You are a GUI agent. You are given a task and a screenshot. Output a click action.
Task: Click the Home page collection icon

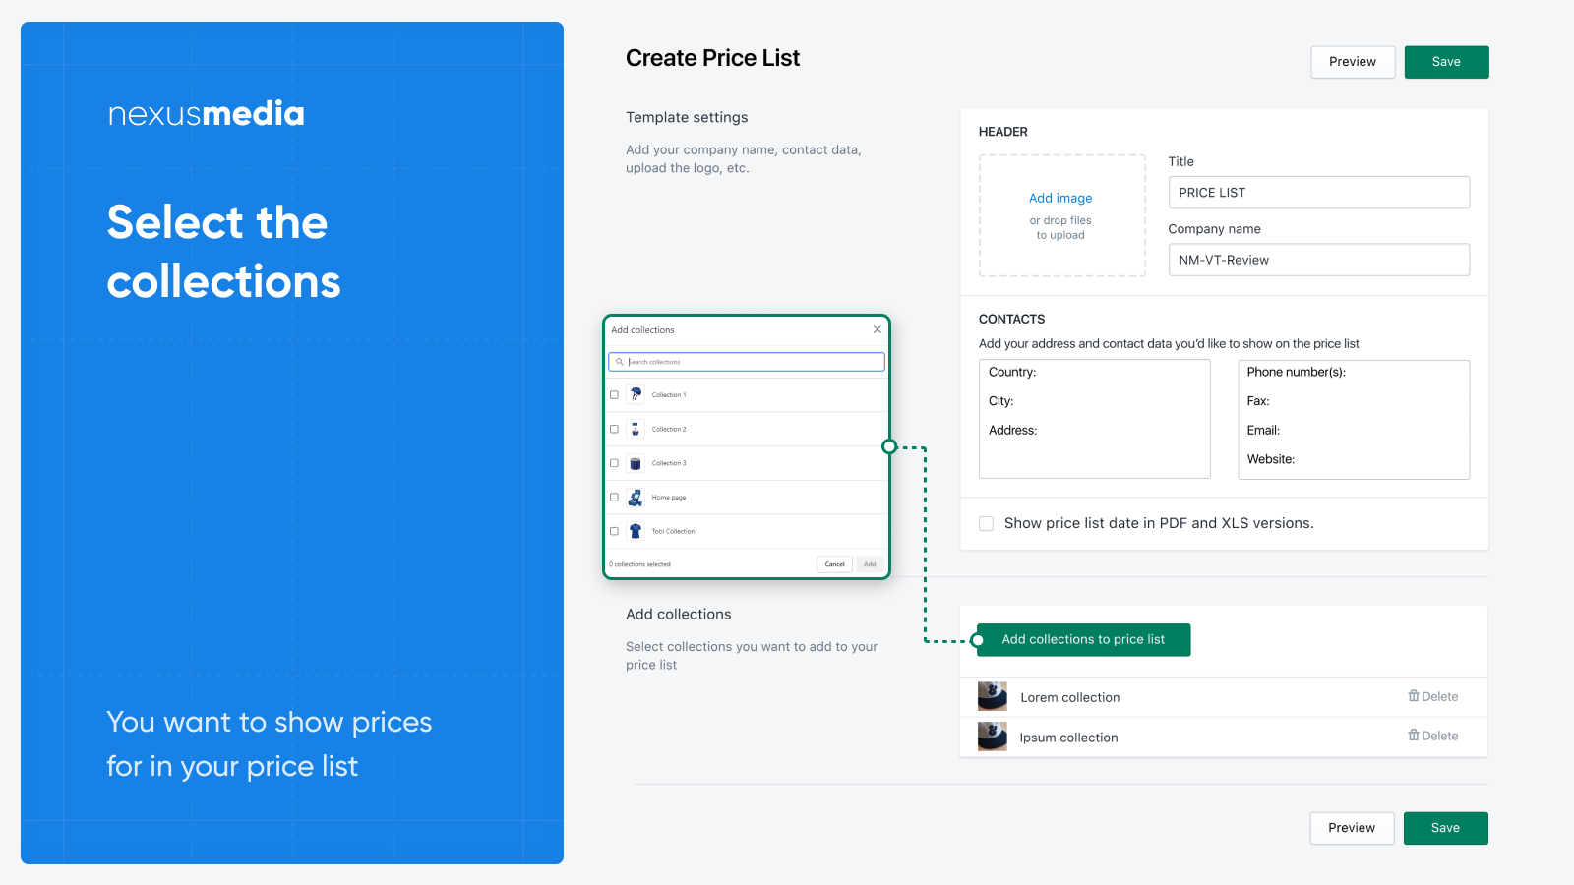pyautogui.click(x=635, y=498)
